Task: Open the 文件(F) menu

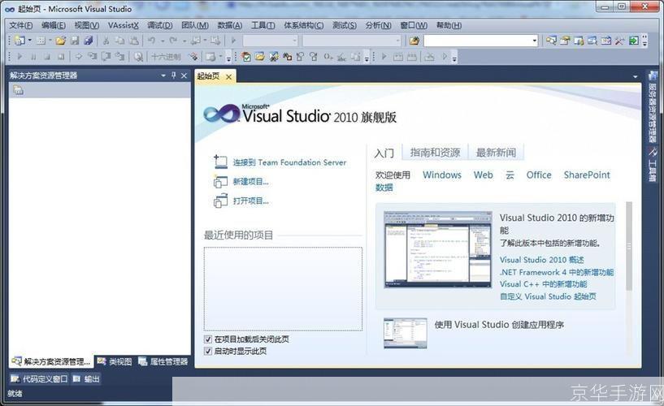Action: pyautogui.click(x=21, y=25)
